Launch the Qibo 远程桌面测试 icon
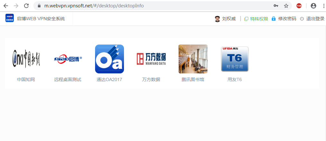The image size is (326, 141). tap(68, 59)
